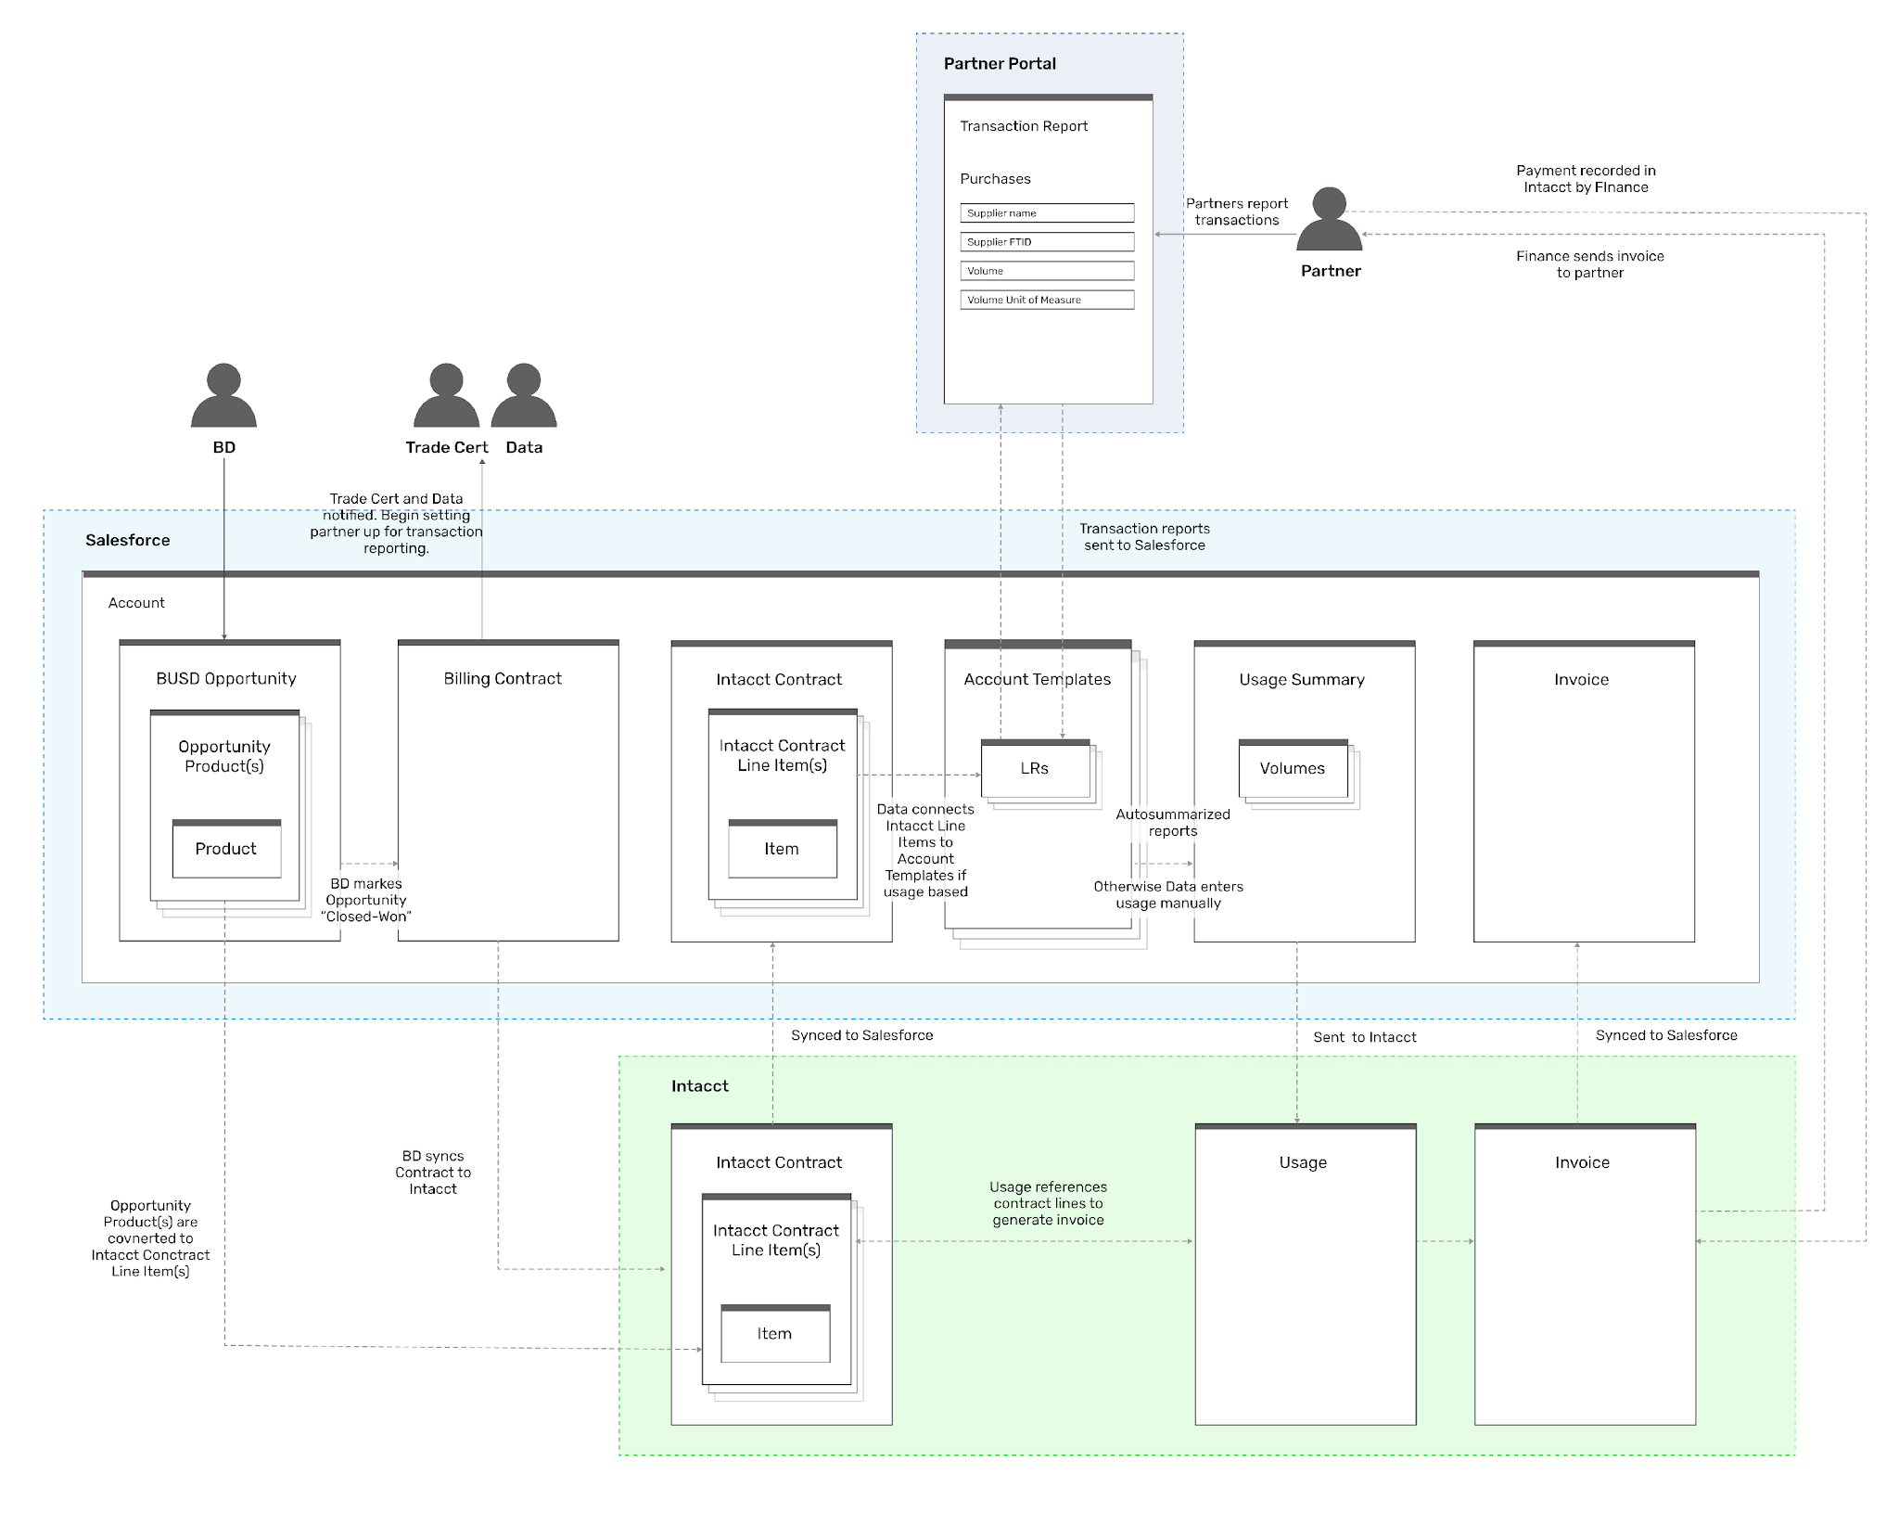Image resolution: width=1899 pixels, height=1526 pixels.
Task: Click the Invoice box title in Intacct
Action: pyautogui.click(x=1582, y=1163)
